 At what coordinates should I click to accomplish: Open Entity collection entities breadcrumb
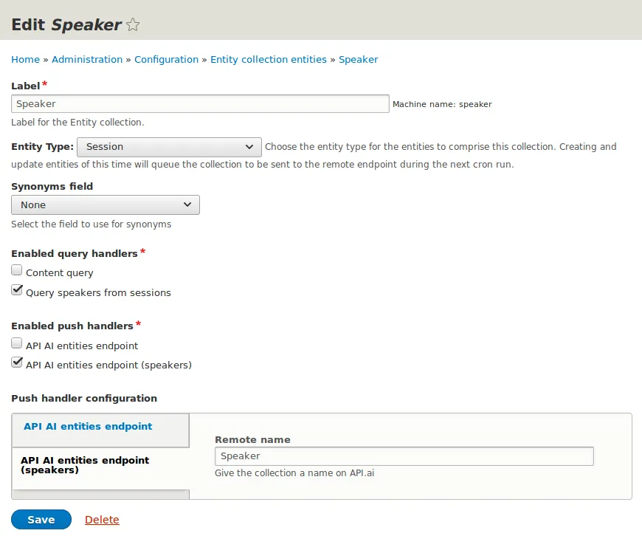point(268,59)
